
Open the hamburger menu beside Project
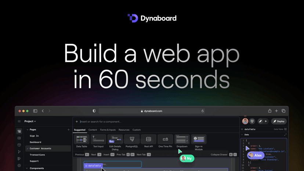coord(19,121)
